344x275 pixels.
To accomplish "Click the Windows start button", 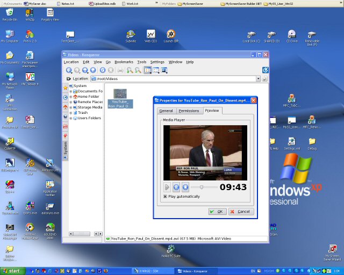I will (x=12, y=271).
